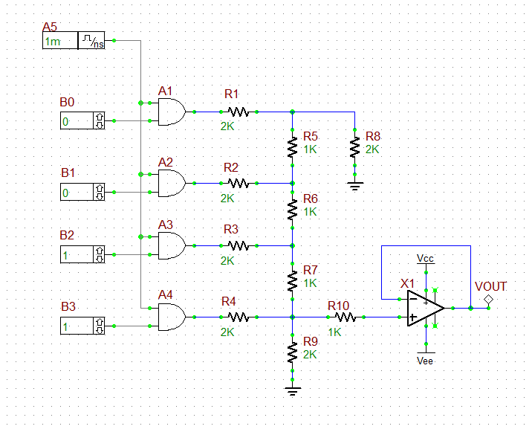Image resolution: width=532 pixels, height=432 pixels.
Task: Select the A2 AND gate symbol
Action: 172,184
